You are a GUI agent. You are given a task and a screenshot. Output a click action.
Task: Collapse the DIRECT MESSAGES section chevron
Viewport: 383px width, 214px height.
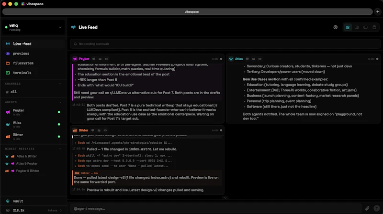tap(60, 149)
